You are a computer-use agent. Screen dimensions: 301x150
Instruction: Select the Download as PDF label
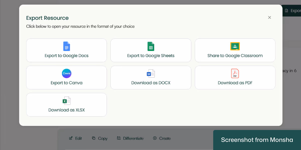(235, 83)
